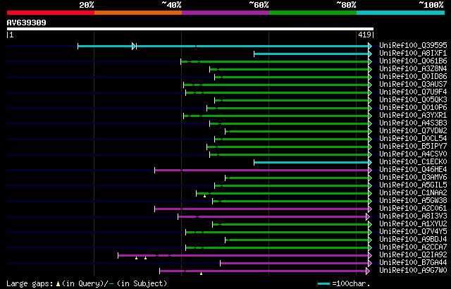The width and height of the screenshot is (451, 289).
Task: Select the white AV639309 query sequence bar
Action: tap(190, 29)
